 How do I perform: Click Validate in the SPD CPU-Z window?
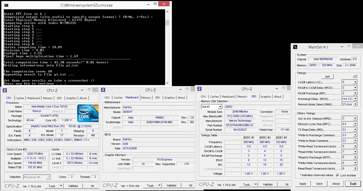(x=268, y=184)
